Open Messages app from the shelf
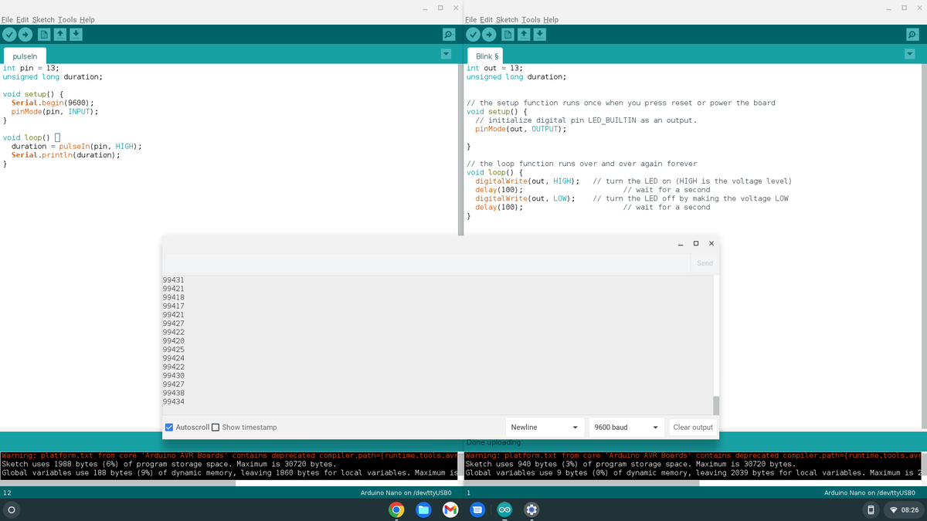This screenshot has height=521, width=927. (x=477, y=509)
